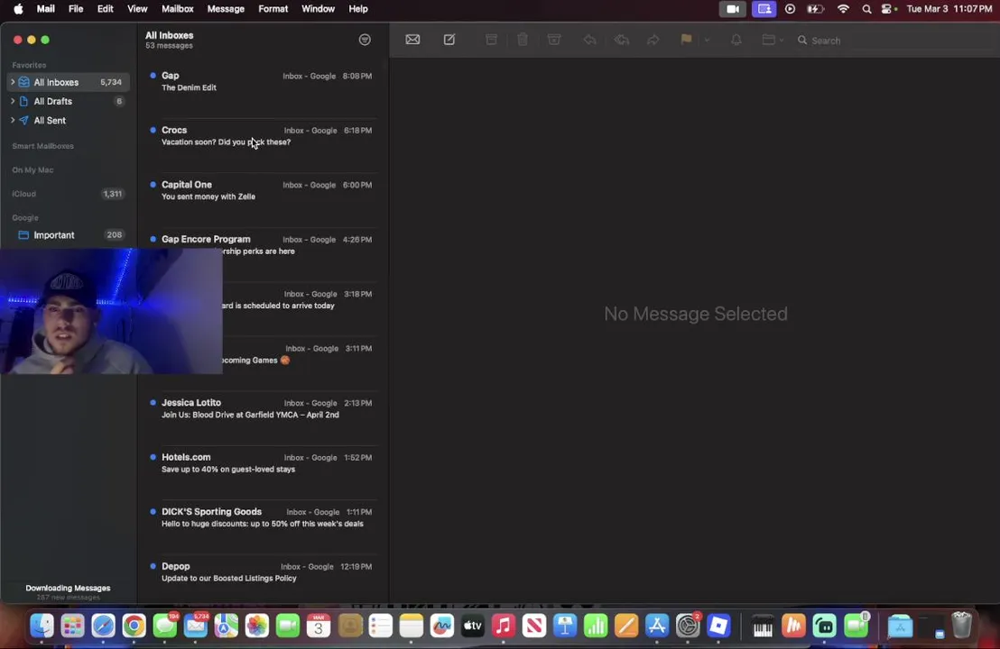This screenshot has height=649, width=1000.
Task: Open the Format menu
Action: pyautogui.click(x=273, y=9)
